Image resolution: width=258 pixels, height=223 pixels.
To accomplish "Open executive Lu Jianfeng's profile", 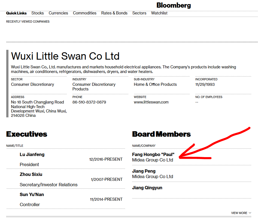I will tap(32, 154).
